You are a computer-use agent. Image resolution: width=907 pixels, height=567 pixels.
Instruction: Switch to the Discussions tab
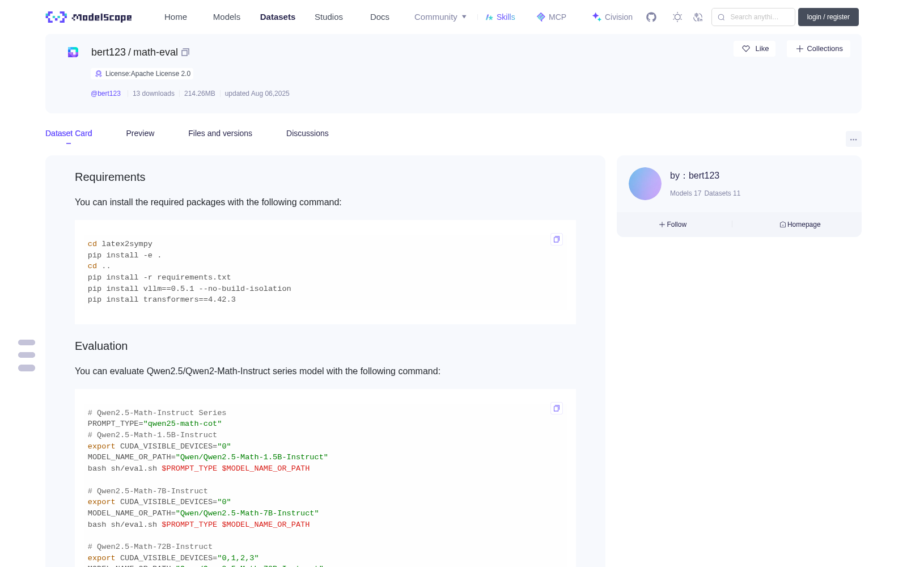307,133
